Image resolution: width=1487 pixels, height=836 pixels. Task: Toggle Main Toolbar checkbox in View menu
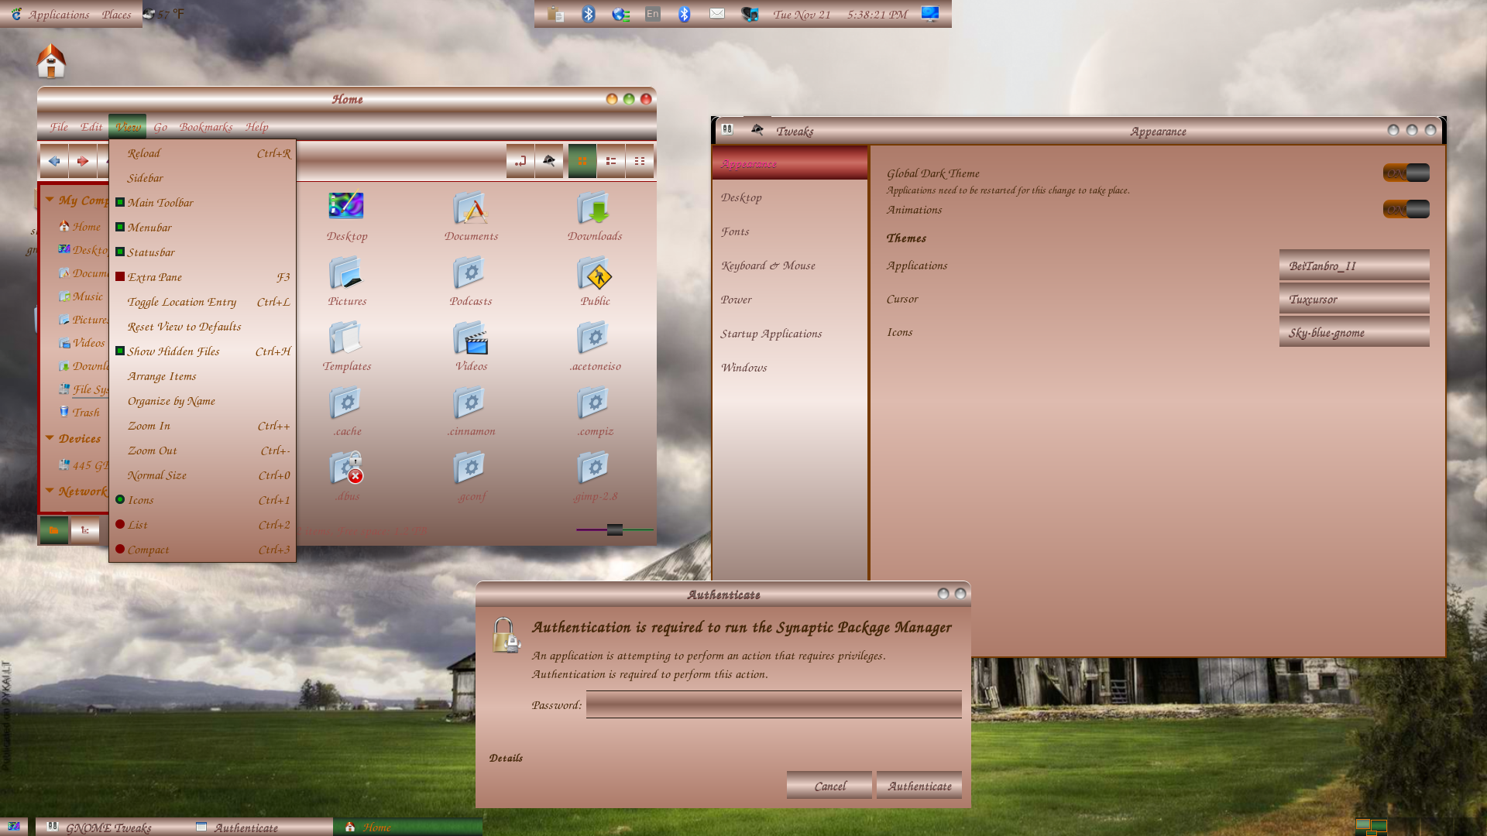120,202
